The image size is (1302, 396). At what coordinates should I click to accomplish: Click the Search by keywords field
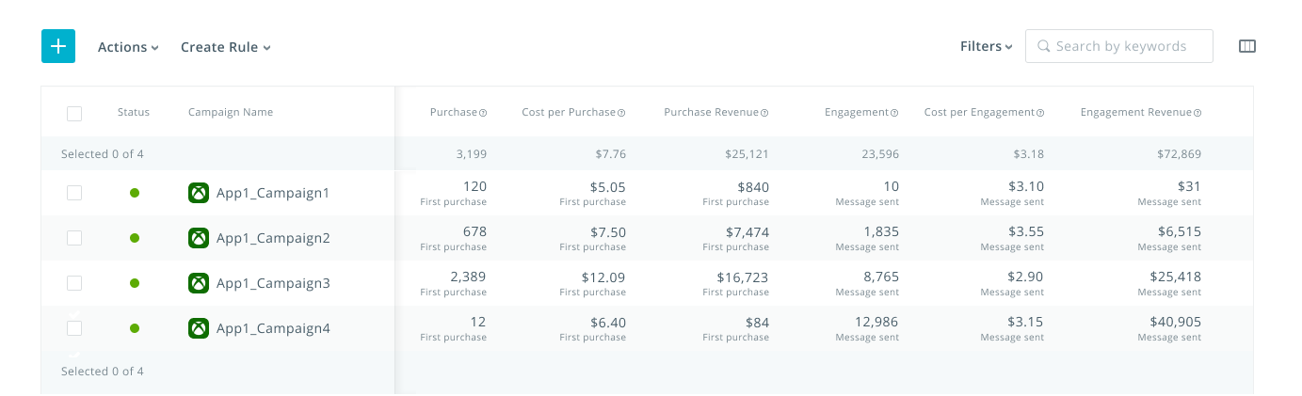coord(1120,46)
